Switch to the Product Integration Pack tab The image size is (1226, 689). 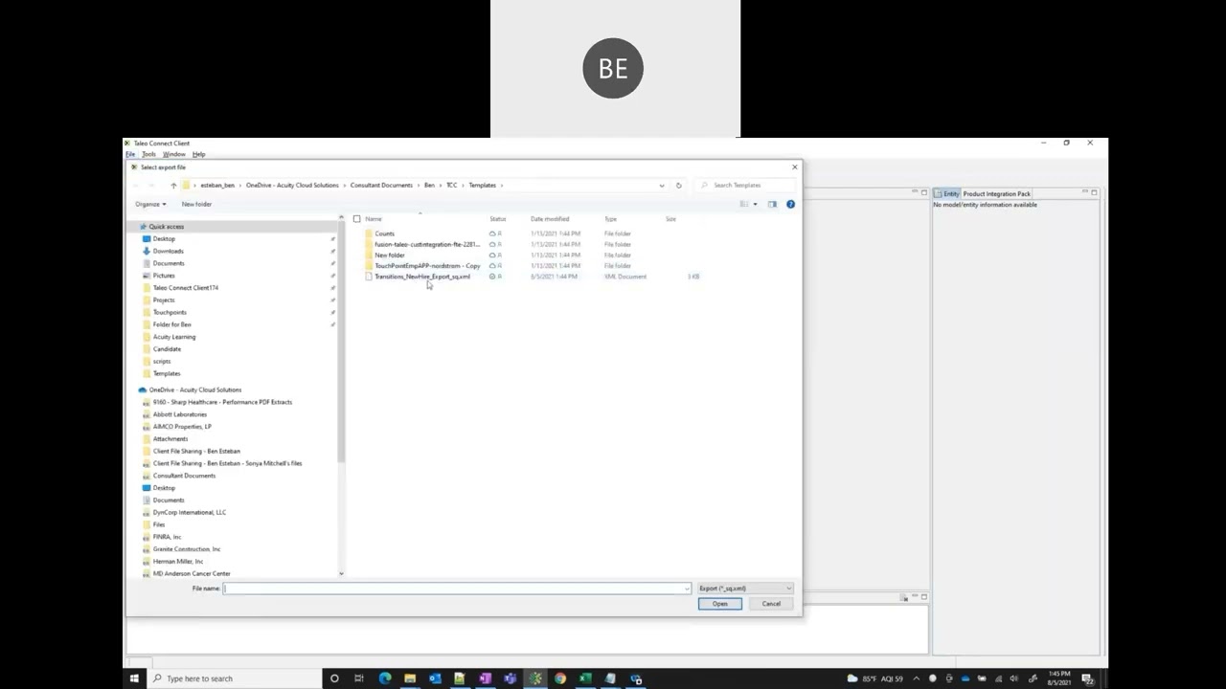pos(996,193)
